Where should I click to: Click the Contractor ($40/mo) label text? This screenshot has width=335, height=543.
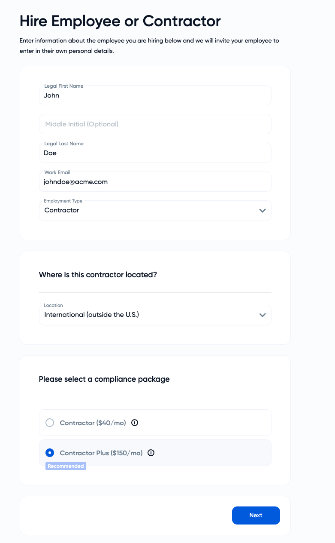click(93, 423)
